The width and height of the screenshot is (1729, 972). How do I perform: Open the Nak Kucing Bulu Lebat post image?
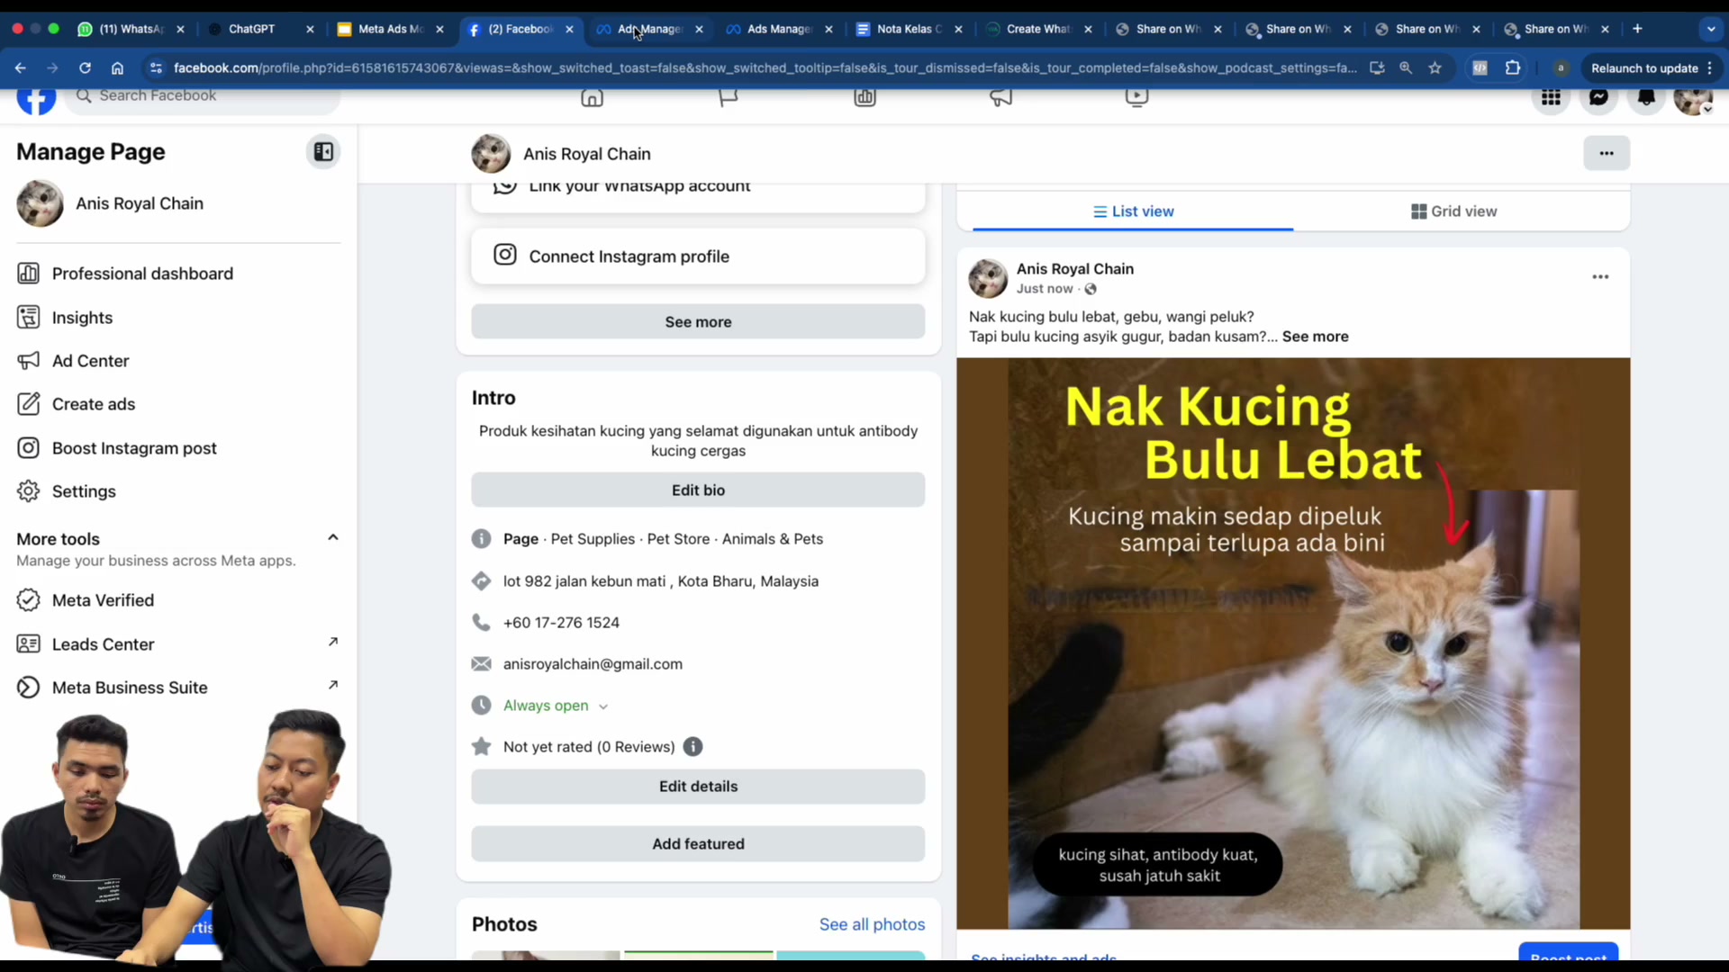[x=1293, y=643]
